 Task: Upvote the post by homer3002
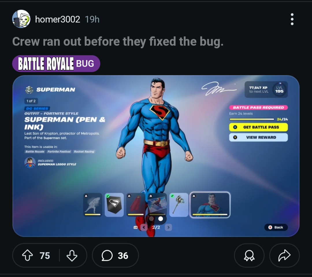pyautogui.click(x=27, y=255)
